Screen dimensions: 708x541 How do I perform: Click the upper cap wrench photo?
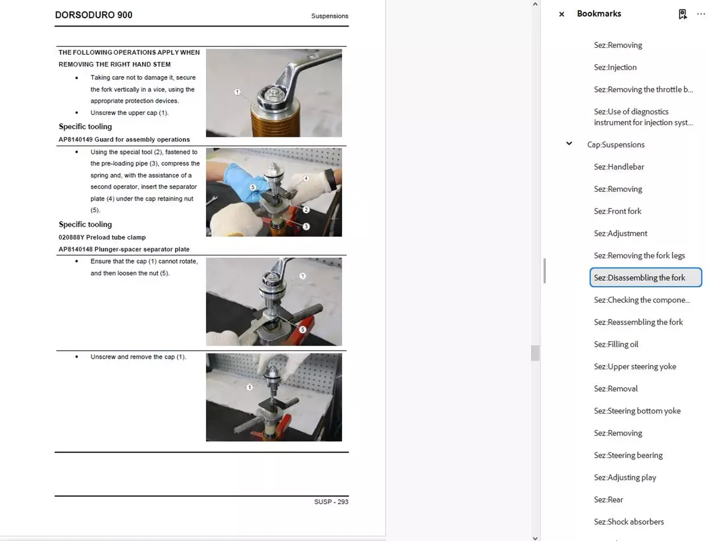click(274, 93)
